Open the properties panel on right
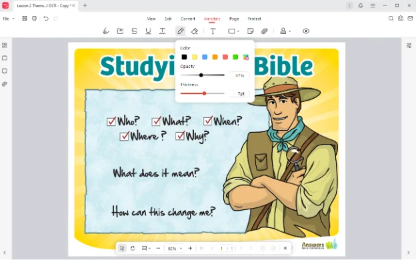 pyautogui.click(x=409, y=45)
